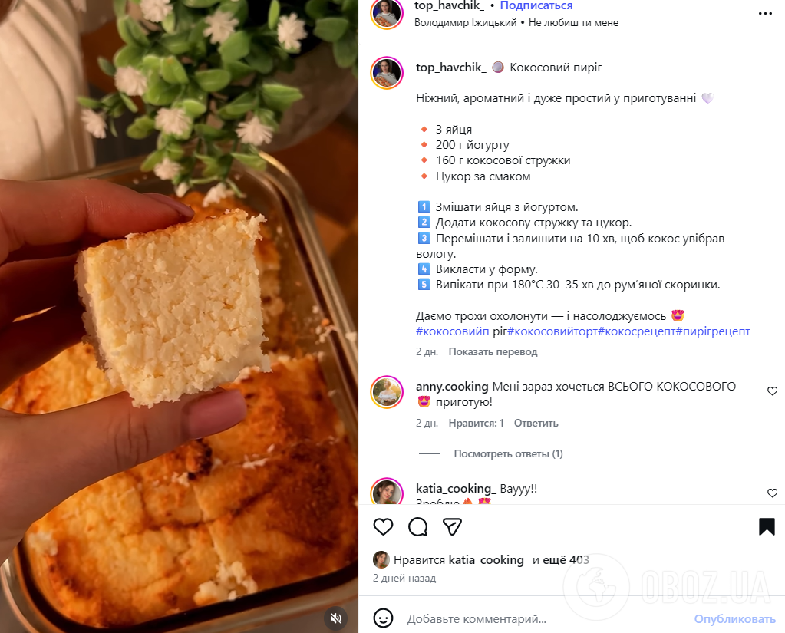Open anny.cooking profile avatar
Viewport: 785px width, 633px height.
point(387,392)
